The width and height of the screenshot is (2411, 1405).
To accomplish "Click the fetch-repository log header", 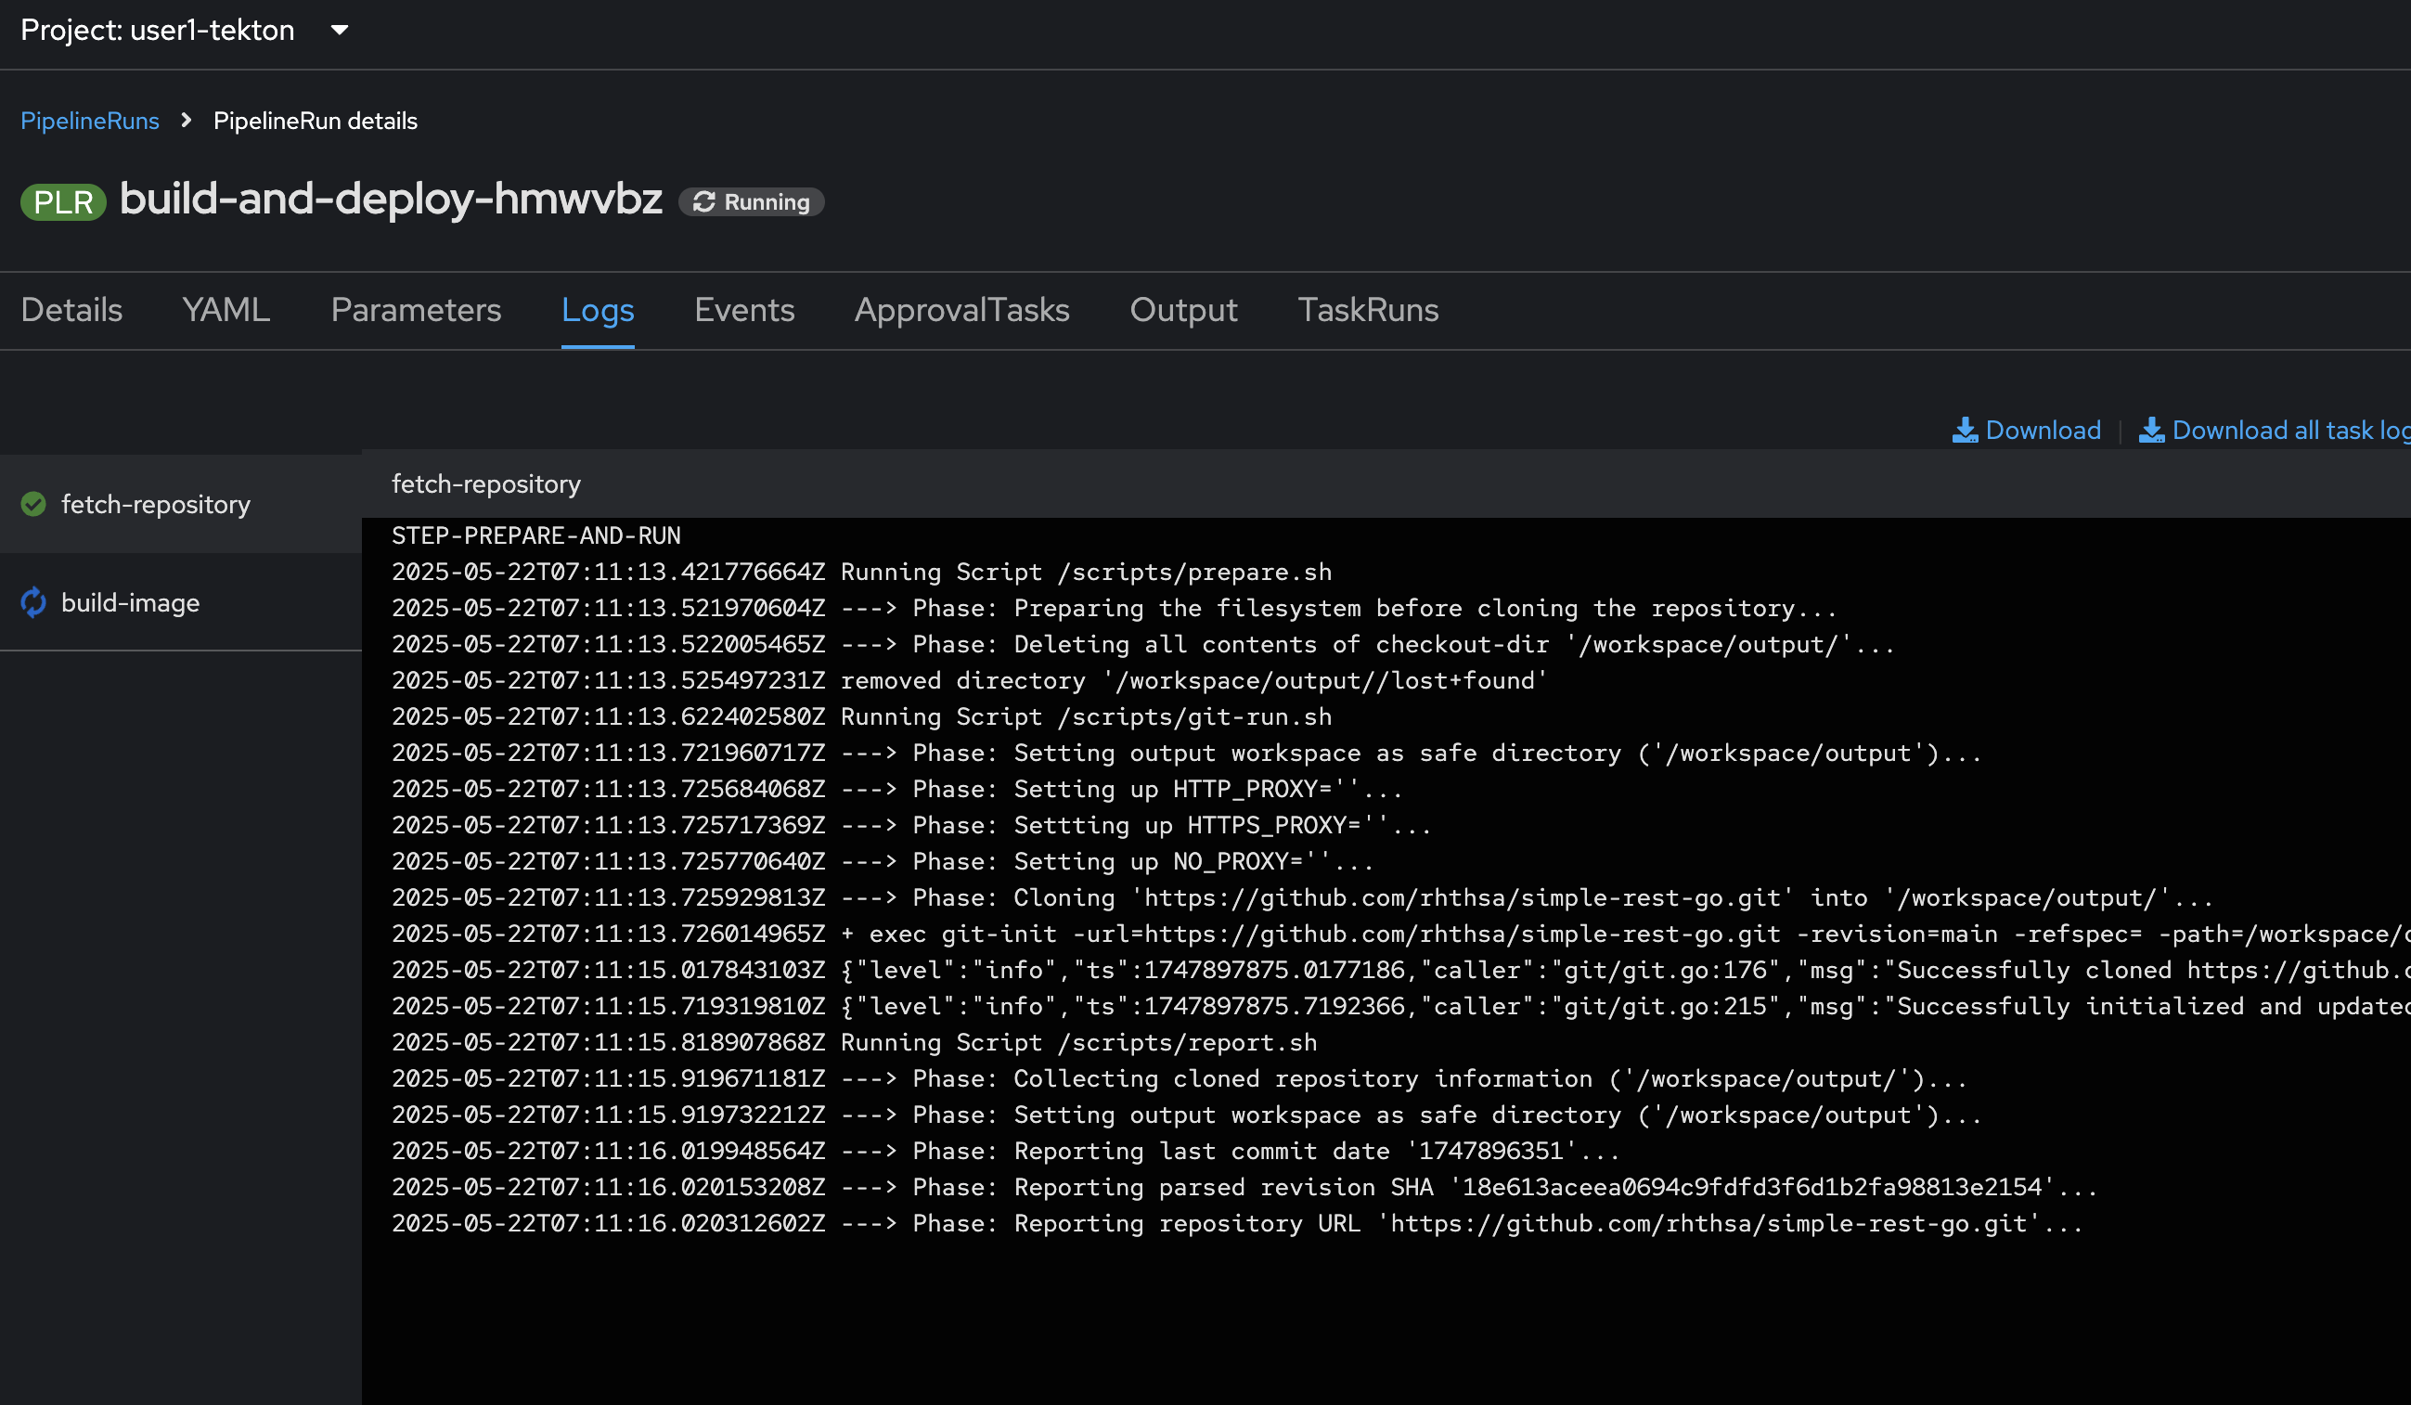I will tap(486, 484).
